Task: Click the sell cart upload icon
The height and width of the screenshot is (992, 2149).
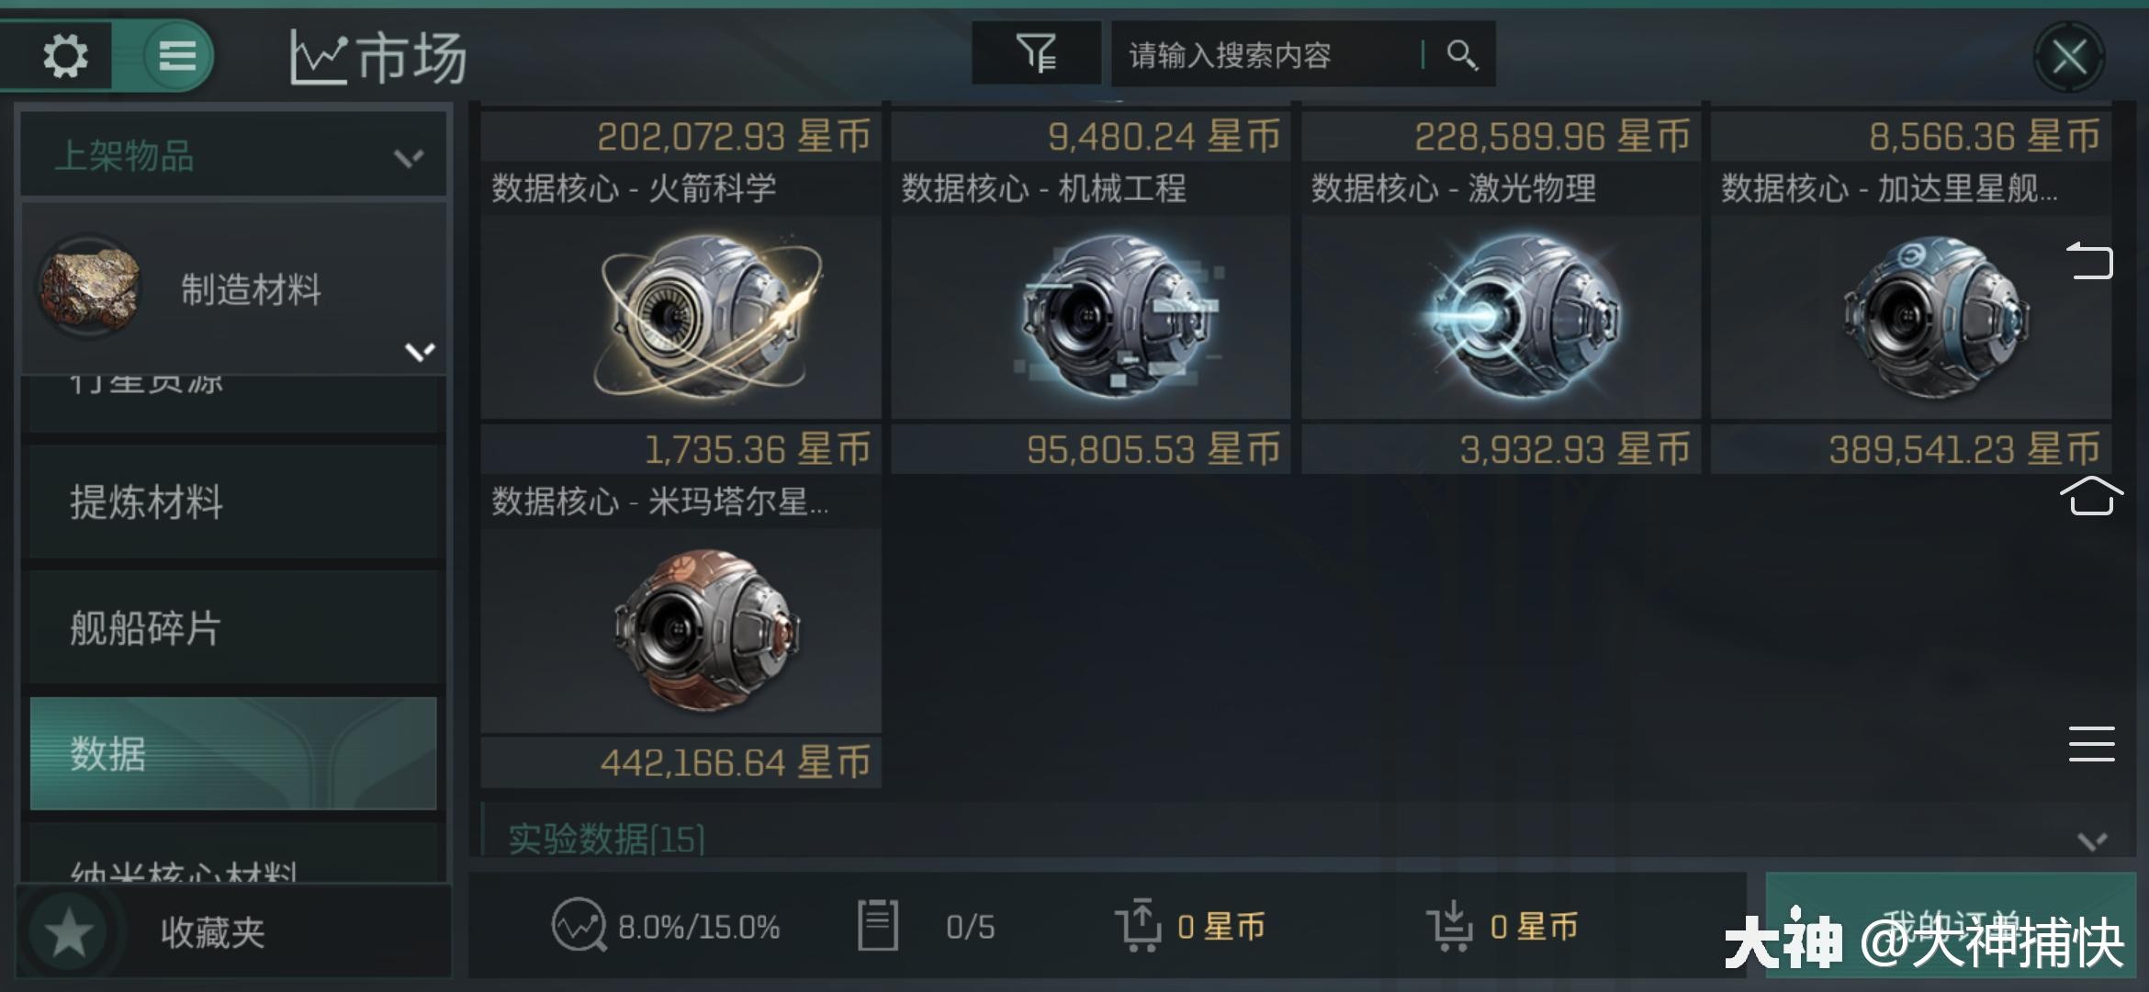Action: pyautogui.click(x=1139, y=925)
